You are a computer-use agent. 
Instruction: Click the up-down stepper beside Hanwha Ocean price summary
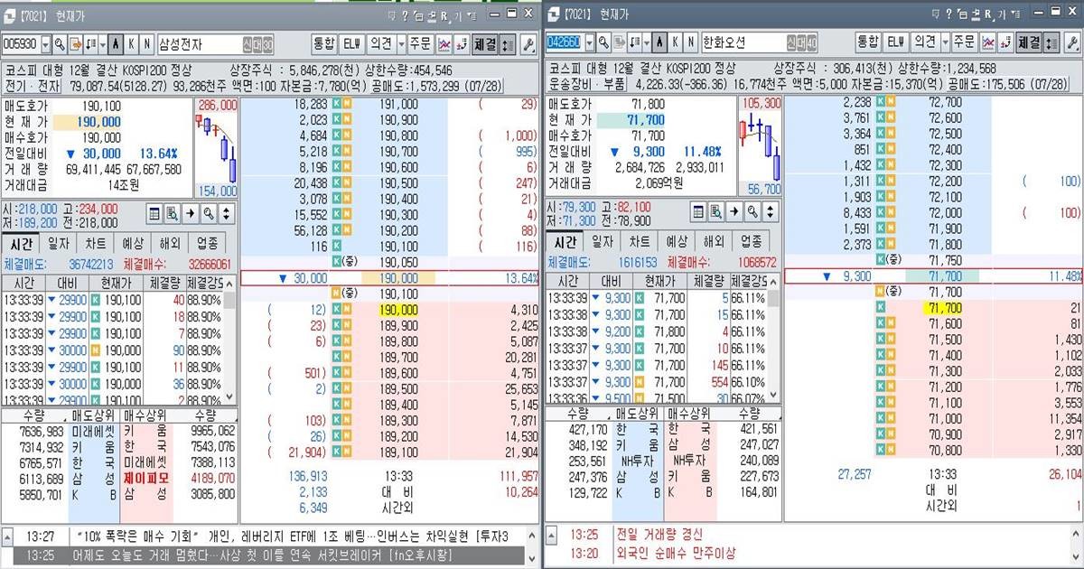pos(770,213)
